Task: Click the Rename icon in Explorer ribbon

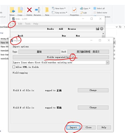Action: click(x=37, y=10)
